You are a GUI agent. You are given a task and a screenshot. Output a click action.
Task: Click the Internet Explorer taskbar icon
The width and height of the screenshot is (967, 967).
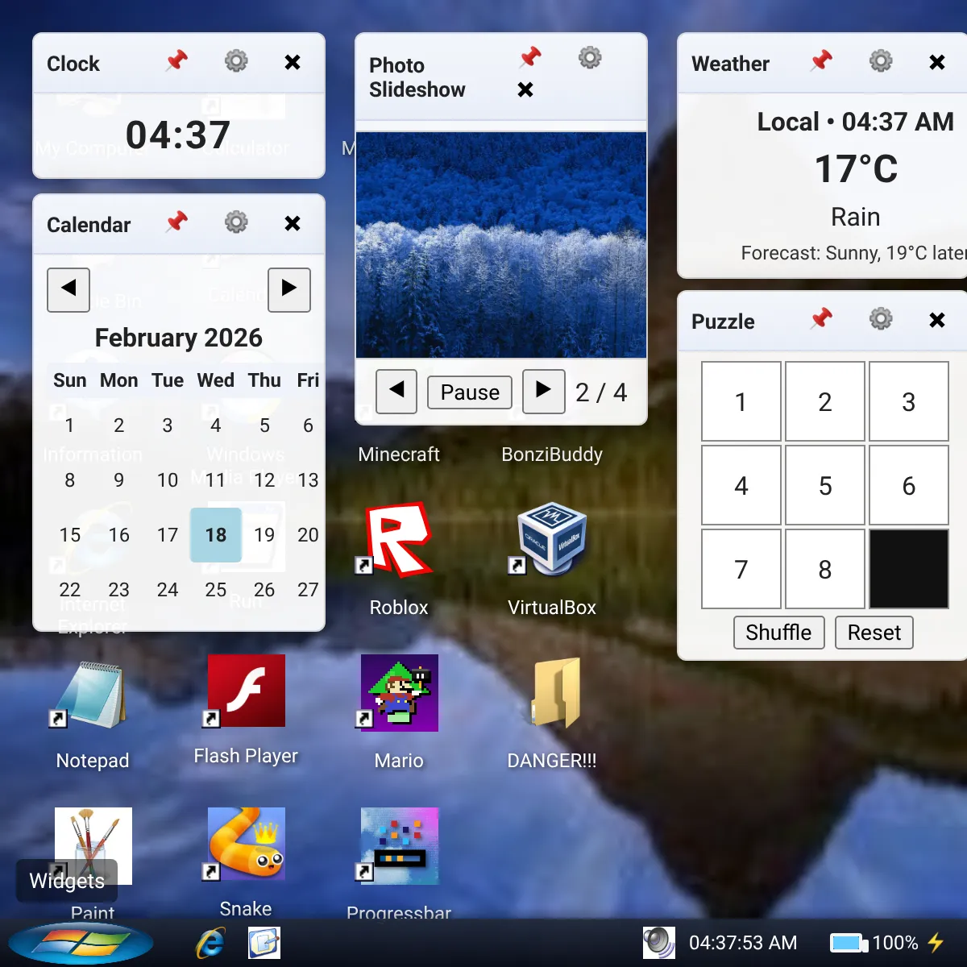[x=211, y=943]
